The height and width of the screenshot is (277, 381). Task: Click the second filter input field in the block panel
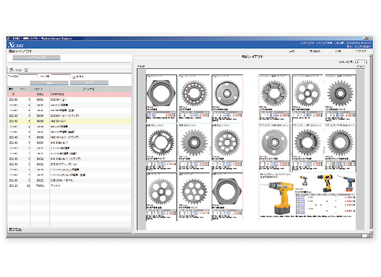coord(60,76)
